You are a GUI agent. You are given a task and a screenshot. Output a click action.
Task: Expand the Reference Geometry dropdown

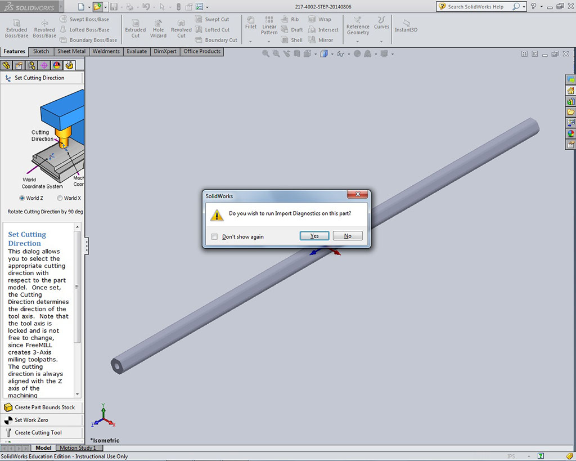358,41
